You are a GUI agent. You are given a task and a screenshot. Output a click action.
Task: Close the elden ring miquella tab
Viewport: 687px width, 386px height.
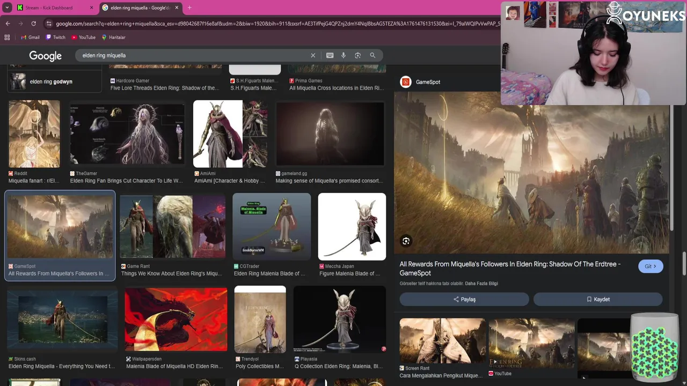click(x=177, y=8)
